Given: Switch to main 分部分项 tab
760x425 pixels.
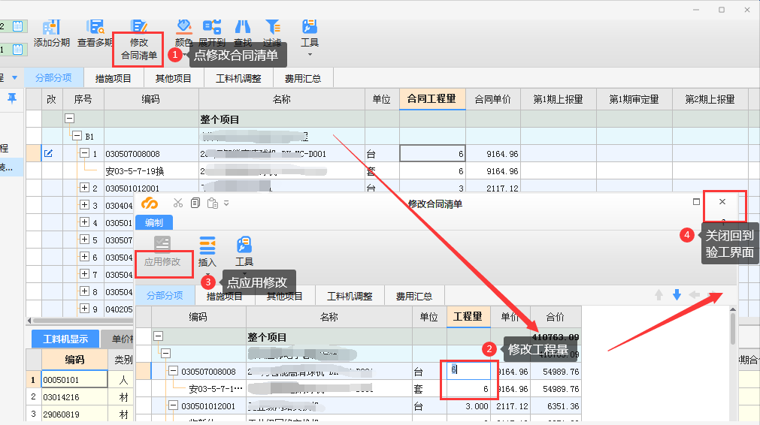Looking at the screenshot, I should point(53,78).
